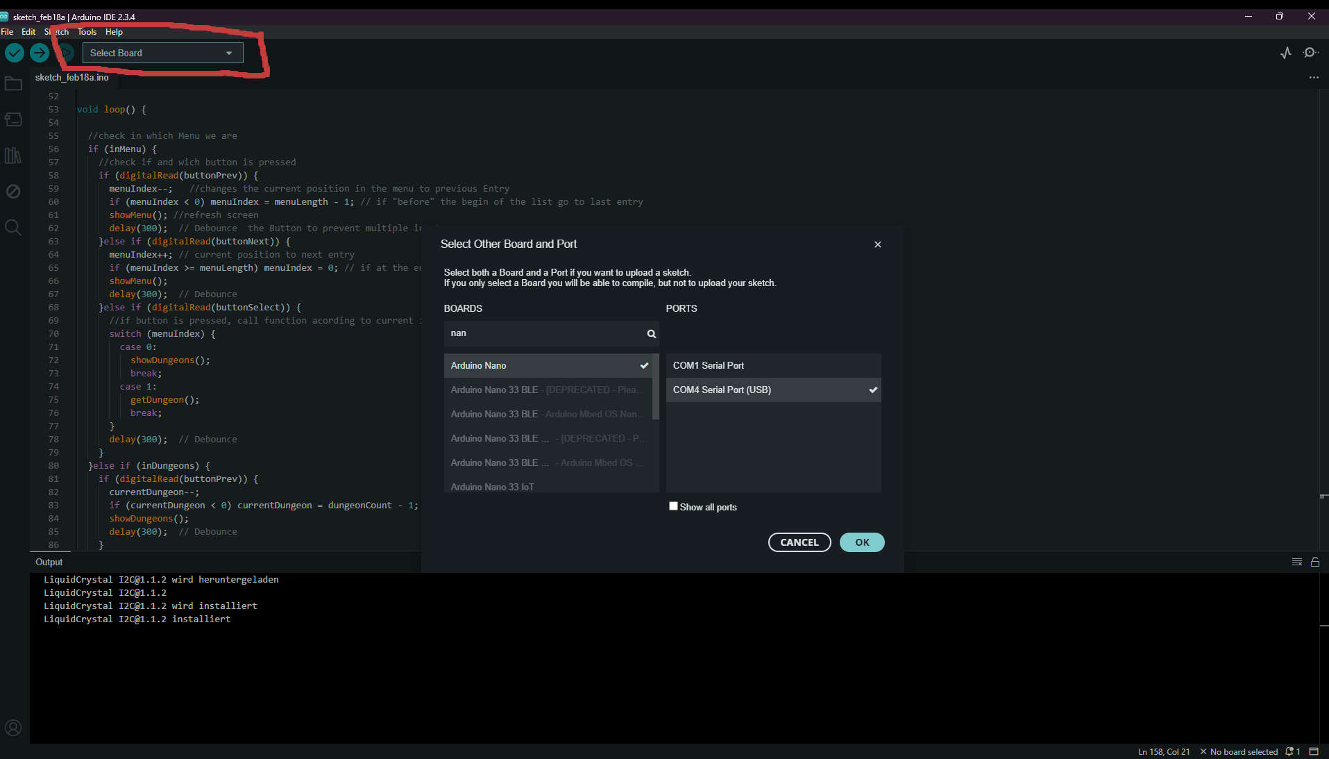Image resolution: width=1329 pixels, height=759 pixels.
Task: Choose COM4 Serial Port (USB)
Action: point(774,390)
